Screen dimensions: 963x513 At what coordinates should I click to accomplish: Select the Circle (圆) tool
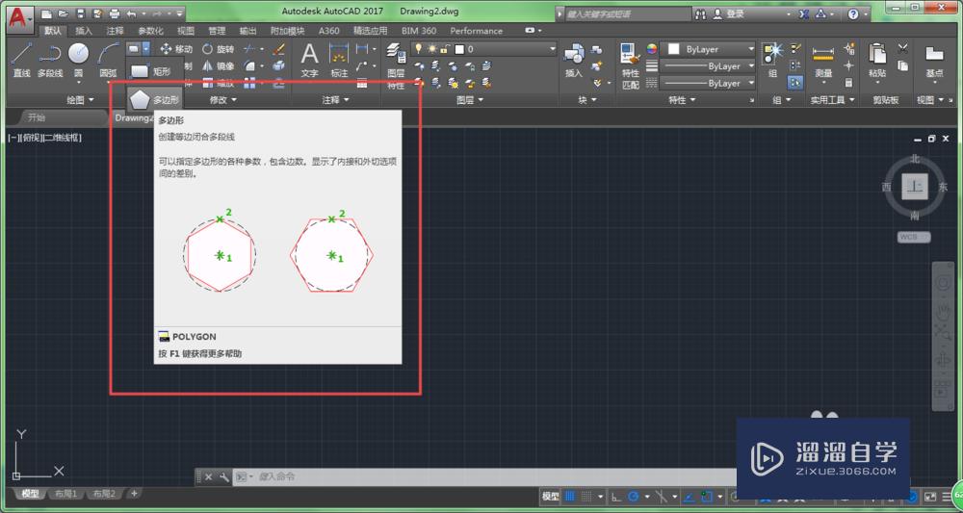[x=79, y=60]
